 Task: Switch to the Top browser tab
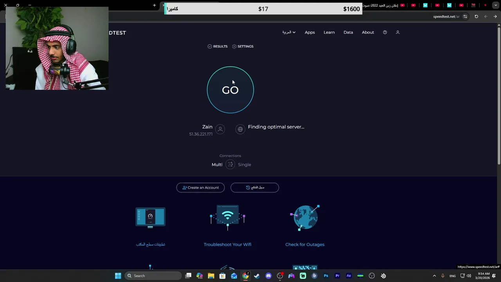[x=473, y=5]
